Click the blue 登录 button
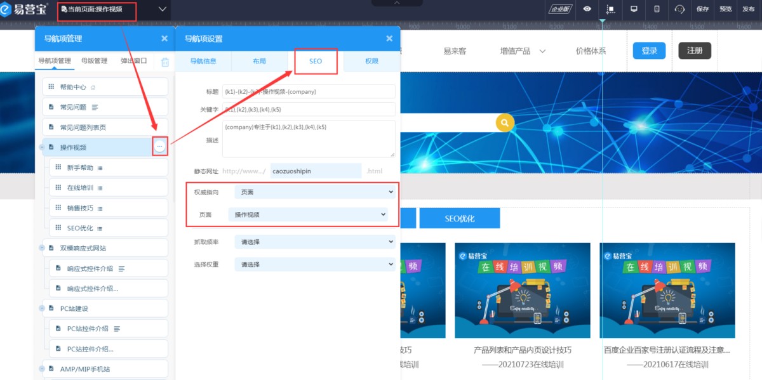The image size is (762, 380). tap(649, 51)
